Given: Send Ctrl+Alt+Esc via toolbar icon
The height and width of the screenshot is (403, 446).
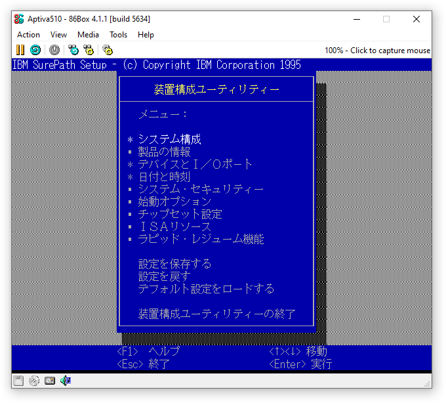Looking at the screenshot, I should pos(89,50).
